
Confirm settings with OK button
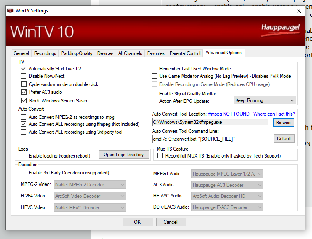[x=137, y=222]
